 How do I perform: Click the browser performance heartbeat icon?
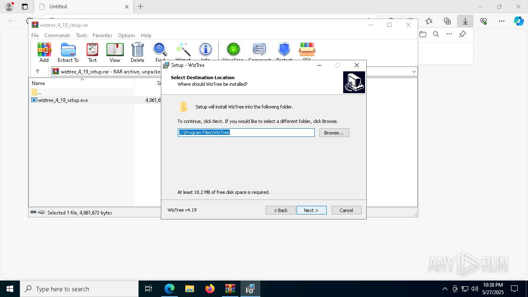point(483,21)
